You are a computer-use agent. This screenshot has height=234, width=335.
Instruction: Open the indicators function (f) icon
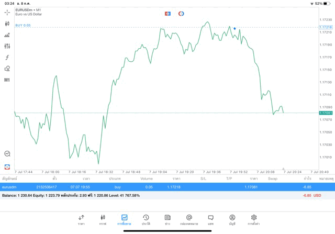click(x=7, y=58)
